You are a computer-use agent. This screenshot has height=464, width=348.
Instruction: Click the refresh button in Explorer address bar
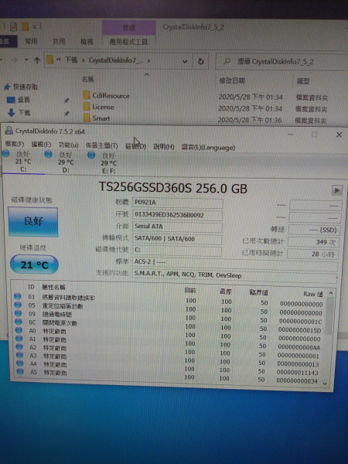tap(200, 61)
